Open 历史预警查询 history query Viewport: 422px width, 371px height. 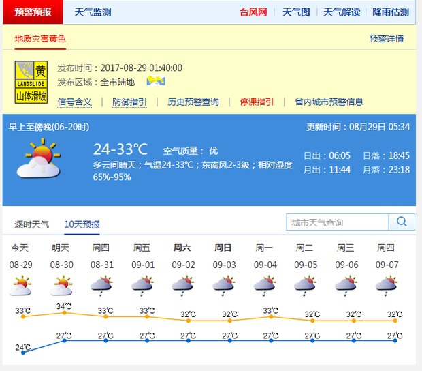pyautogui.click(x=193, y=102)
